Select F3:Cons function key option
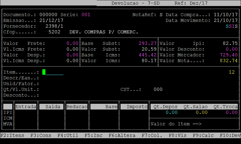This screenshot has height=144, width=241. (x=41, y=136)
